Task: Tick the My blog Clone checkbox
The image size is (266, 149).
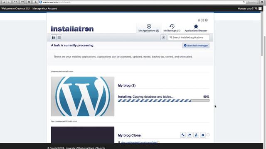Action: 208,135
